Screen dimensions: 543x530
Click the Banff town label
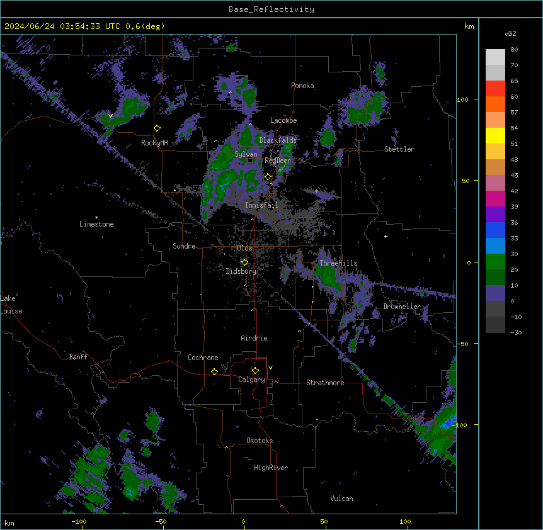click(78, 357)
